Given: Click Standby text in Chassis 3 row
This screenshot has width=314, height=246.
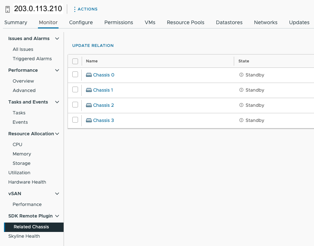Looking at the screenshot, I should pos(255,120).
